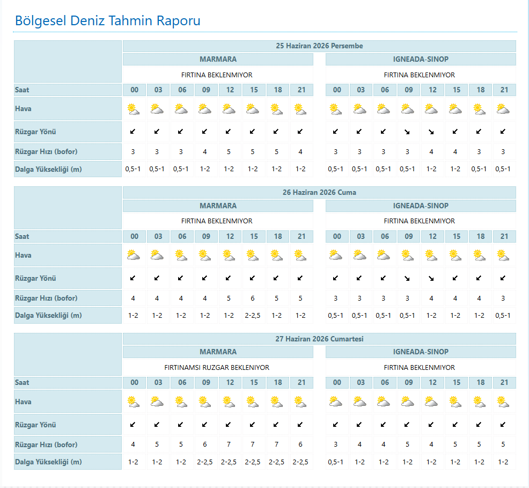Click 'FIRTINAMSI RUZGAR BEKLENIYOR' warning text

[x=217, y=368]
